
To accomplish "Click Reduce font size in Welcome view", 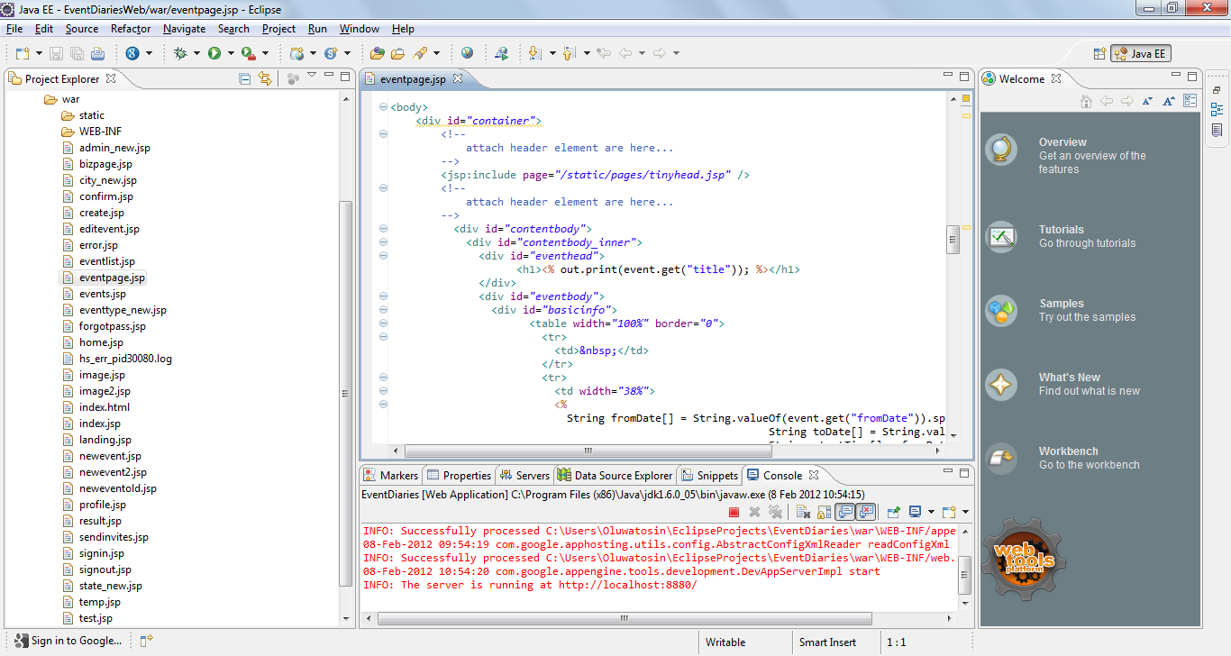I will (x=1147, y=101).
